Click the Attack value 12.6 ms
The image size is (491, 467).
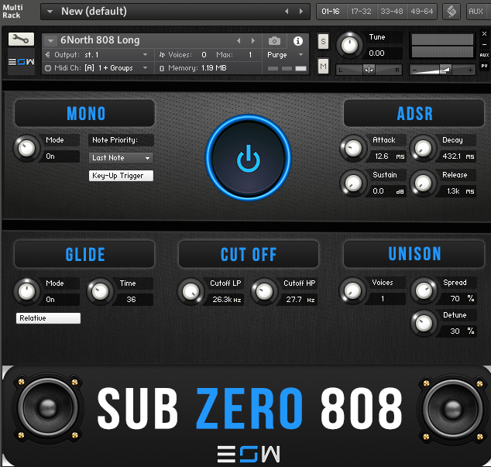coord(388,156)
